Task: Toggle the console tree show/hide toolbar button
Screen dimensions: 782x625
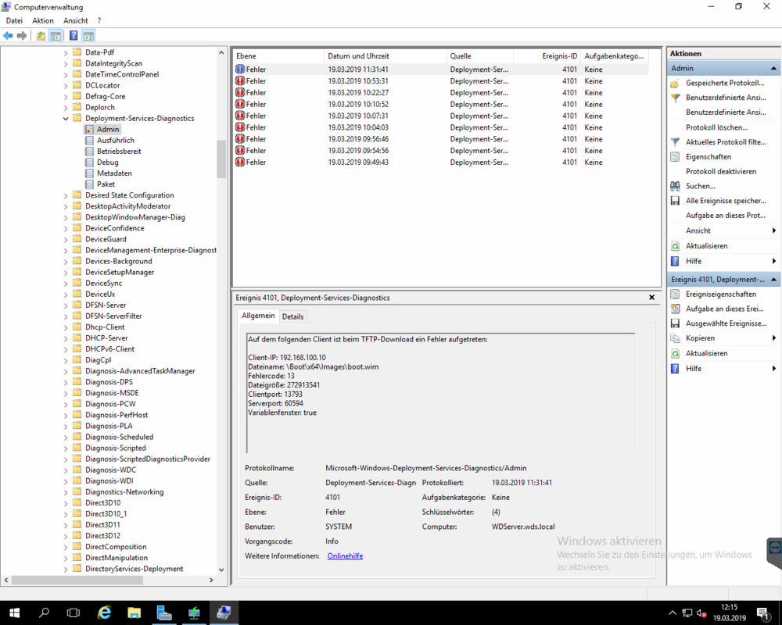Action: coord(56,36)
